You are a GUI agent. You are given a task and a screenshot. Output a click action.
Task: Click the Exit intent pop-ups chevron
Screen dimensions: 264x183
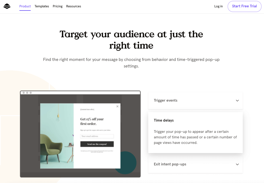click(x=237, y=164)
